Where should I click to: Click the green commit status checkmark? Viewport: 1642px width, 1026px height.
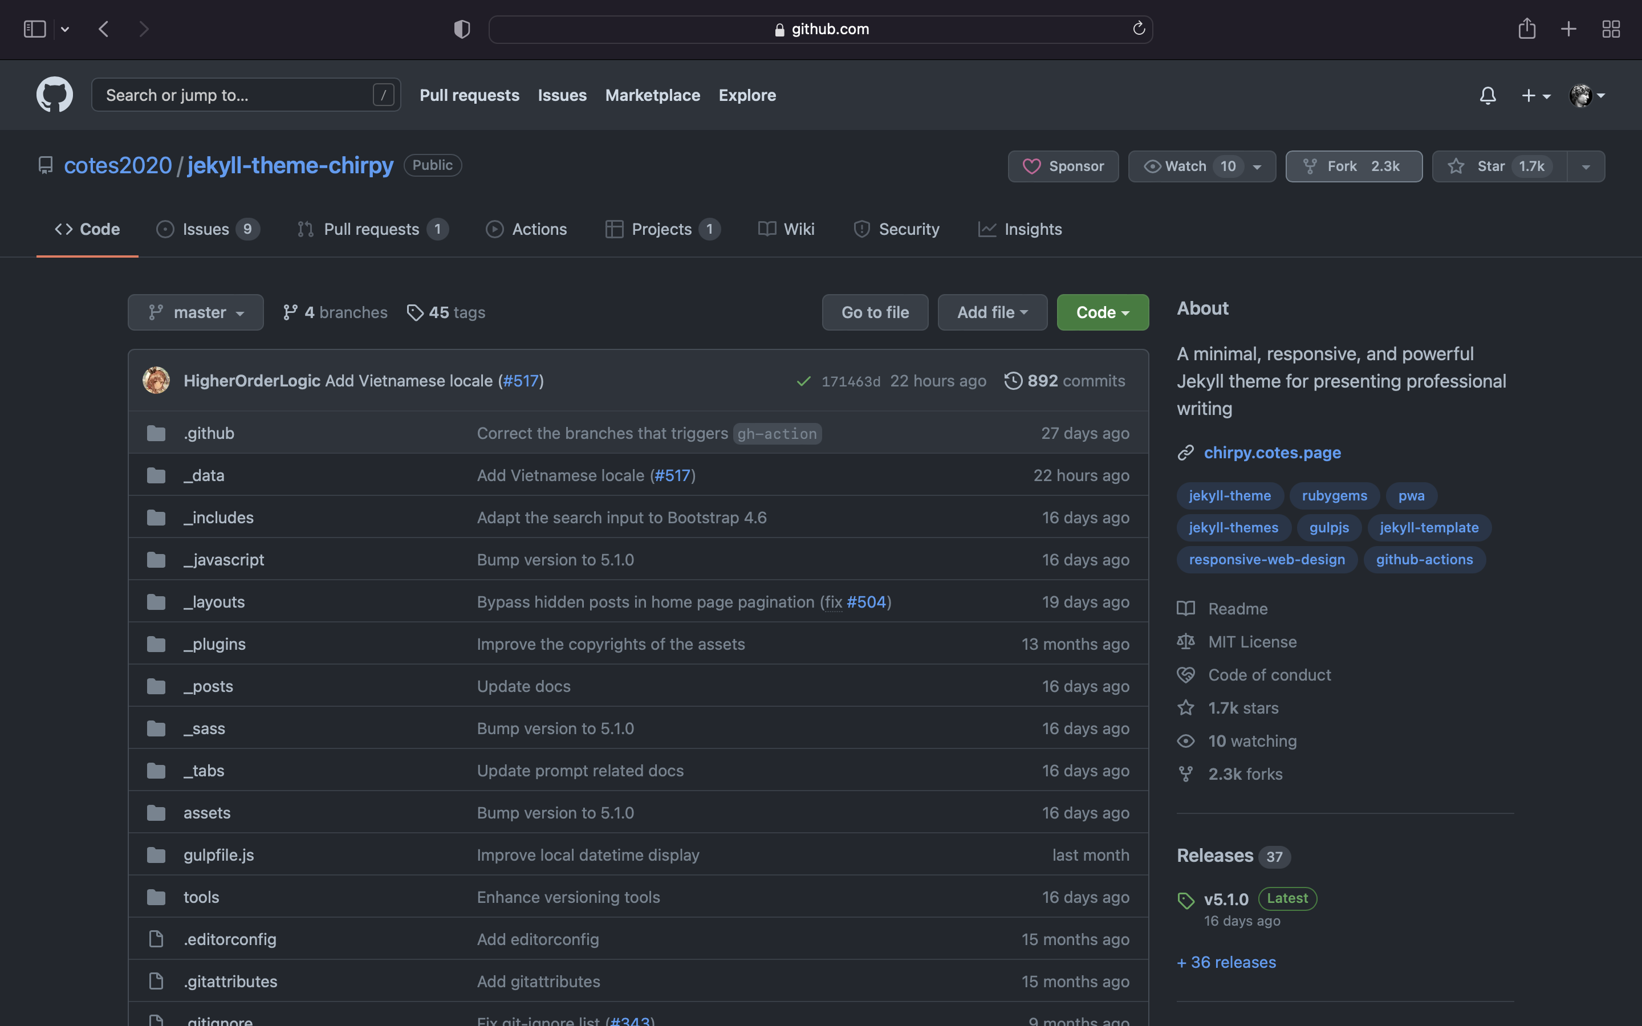pyautogui.click(x=803, y=381)
